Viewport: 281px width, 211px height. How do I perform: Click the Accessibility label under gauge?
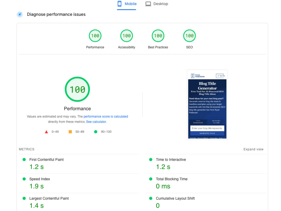coord(126,47)
